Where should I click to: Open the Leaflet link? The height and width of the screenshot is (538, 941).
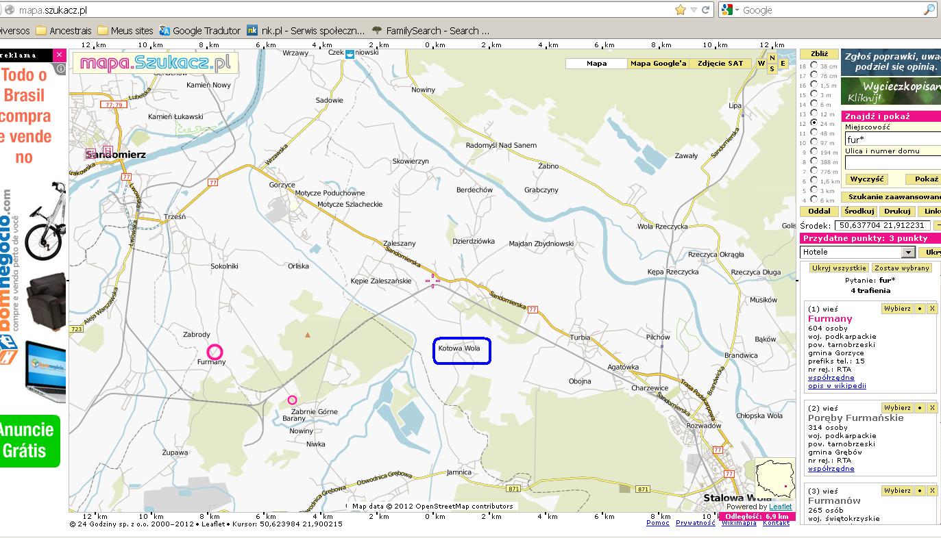coord(780,507)
